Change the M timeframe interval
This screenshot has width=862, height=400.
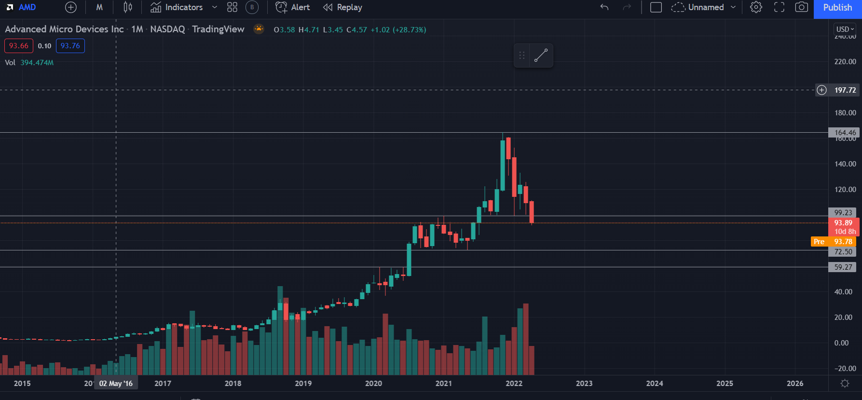(x=99, y=7)
